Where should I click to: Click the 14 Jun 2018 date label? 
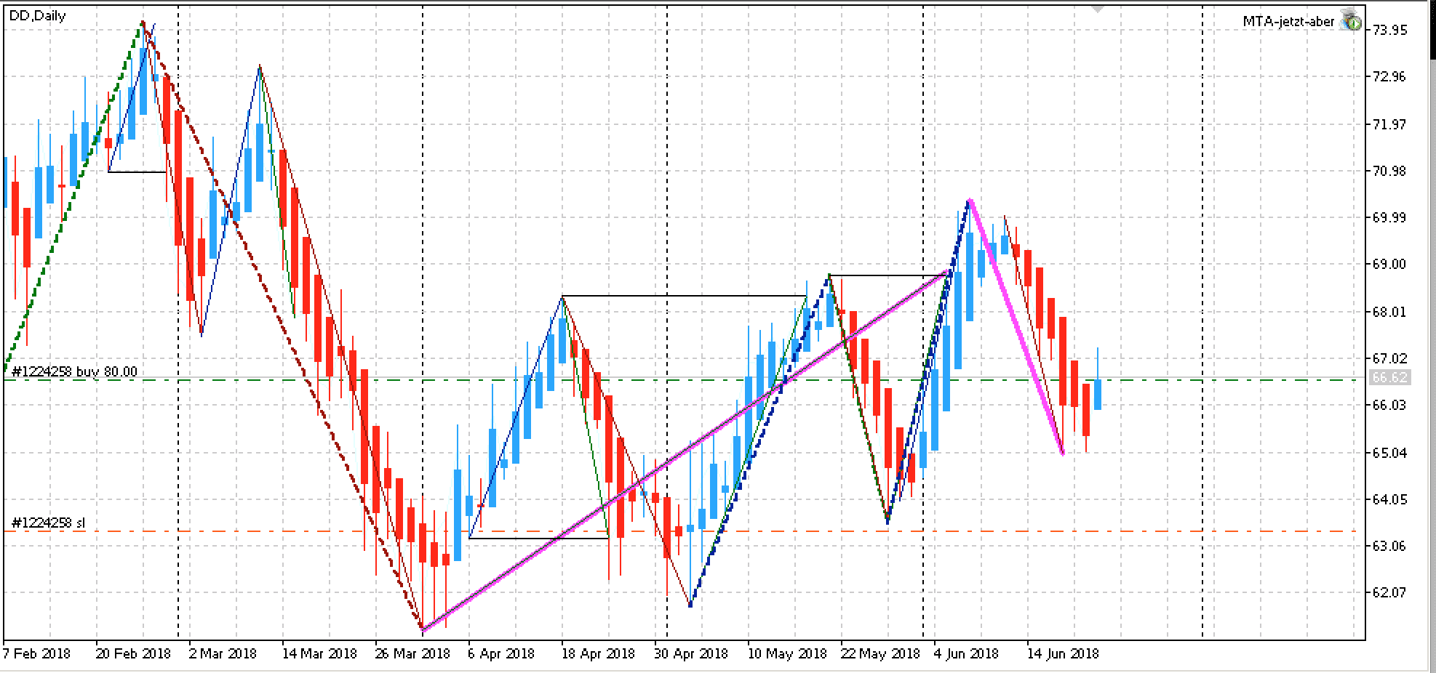(1063, 653)
